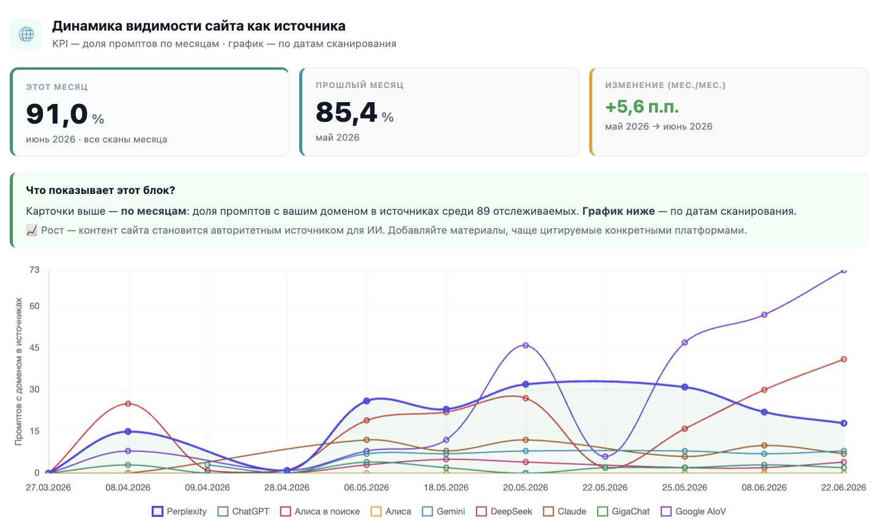Click the "Промптов с доменом в источниках" axis title

[x=18, y=371]
